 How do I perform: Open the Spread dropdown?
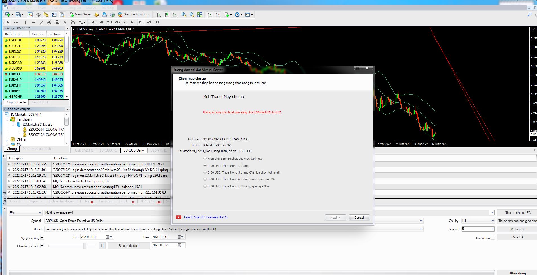[x=492, y=229]
